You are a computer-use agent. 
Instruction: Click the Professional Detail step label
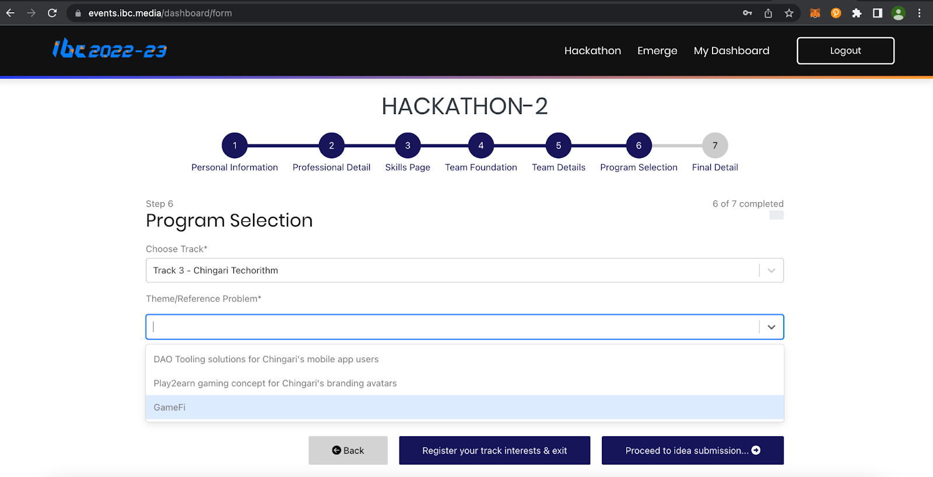pyautogui.click(x=332, y=167)
